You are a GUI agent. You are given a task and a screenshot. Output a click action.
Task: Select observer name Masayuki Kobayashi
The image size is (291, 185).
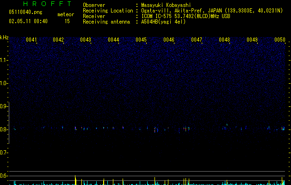(x=166, y=5)
